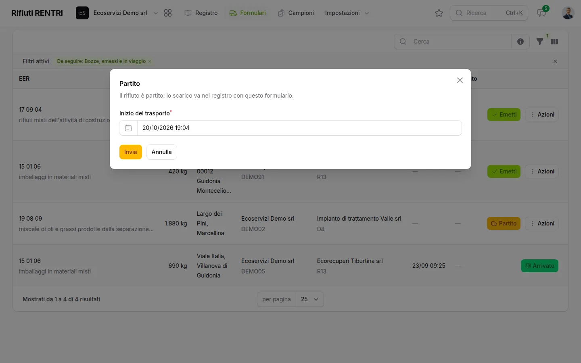Open the Registro menu item

tap(201, 13)
